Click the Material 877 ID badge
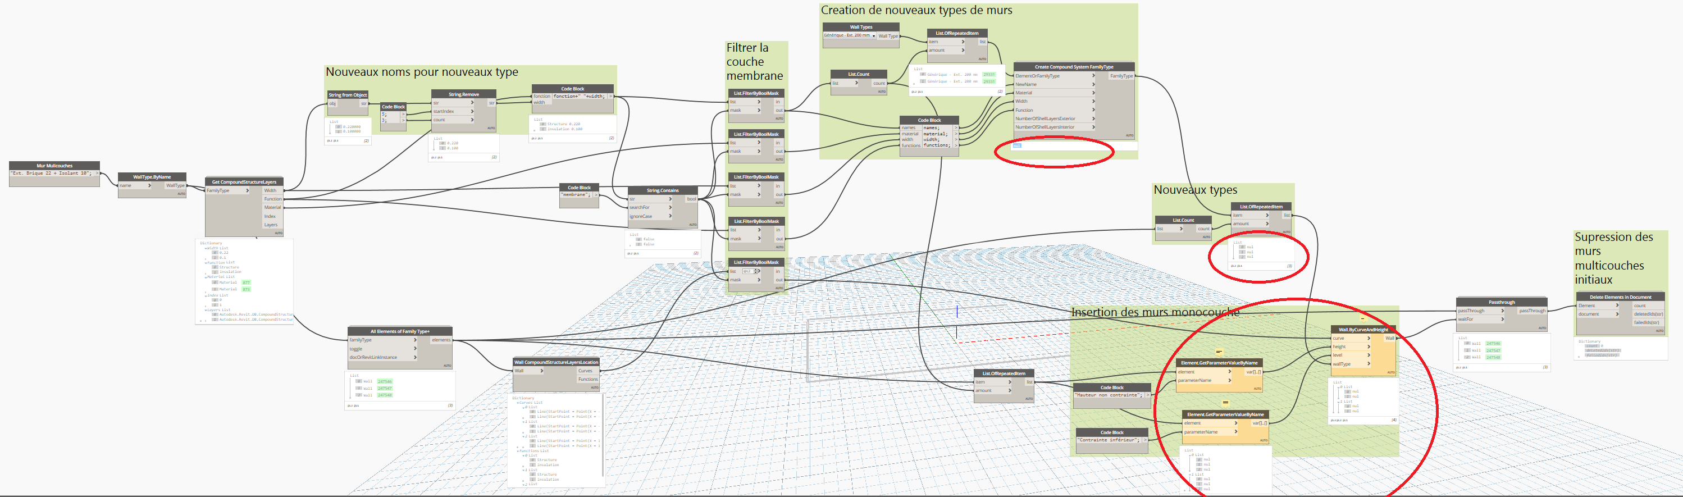This screenshot has height=497, width=1683. point(245,283)
